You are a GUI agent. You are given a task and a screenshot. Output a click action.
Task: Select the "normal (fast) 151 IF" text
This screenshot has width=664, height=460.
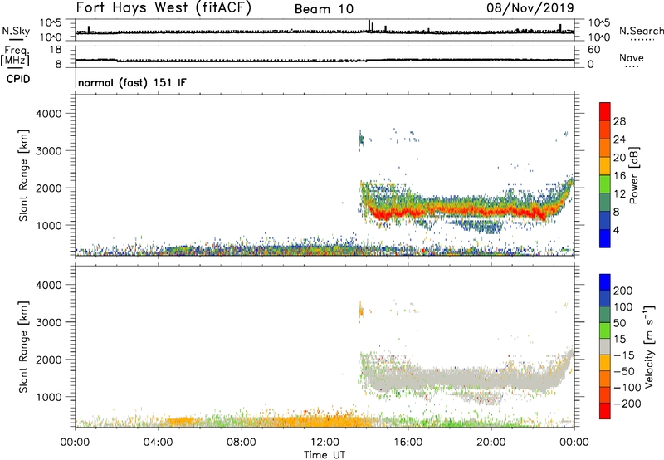(x=132, y=82)
